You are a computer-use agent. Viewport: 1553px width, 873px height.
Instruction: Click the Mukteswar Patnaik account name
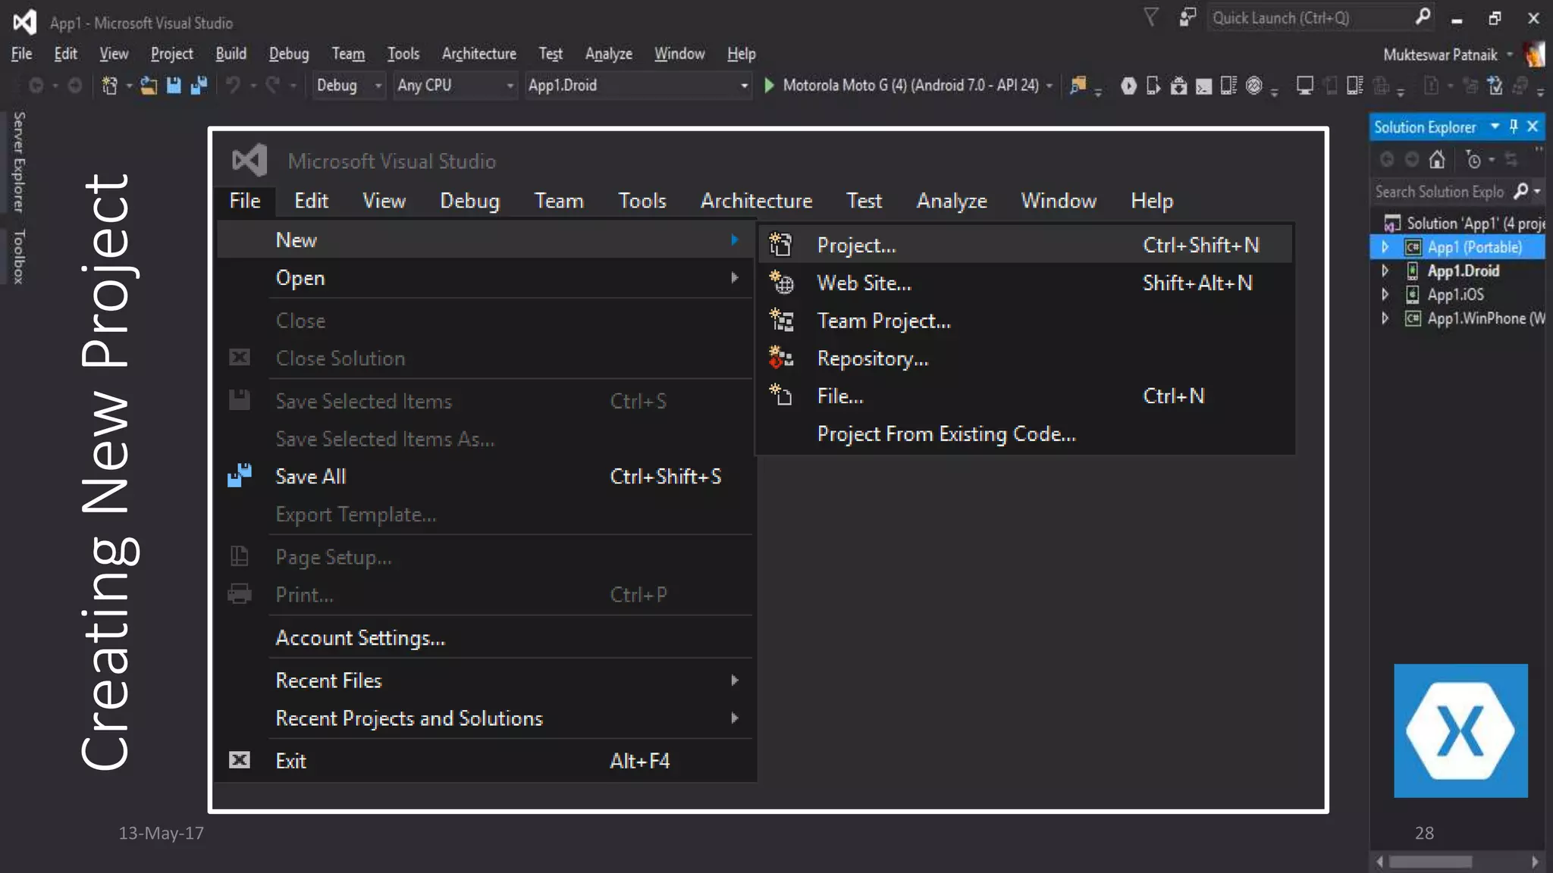pyautogui.click(x=1439, y=55)
